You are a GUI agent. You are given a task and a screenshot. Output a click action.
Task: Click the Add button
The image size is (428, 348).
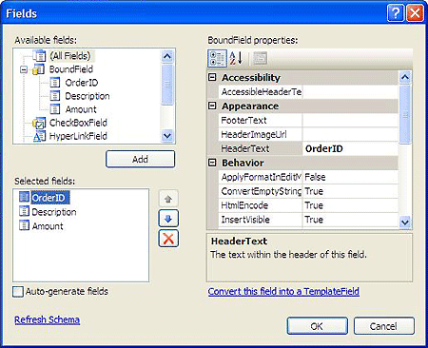coord(140,159)
